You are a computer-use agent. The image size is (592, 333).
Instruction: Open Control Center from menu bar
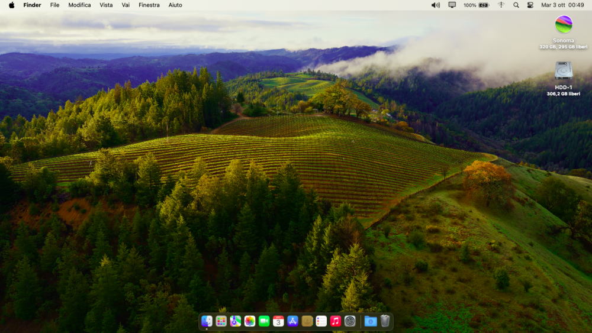tap(530, 5)
